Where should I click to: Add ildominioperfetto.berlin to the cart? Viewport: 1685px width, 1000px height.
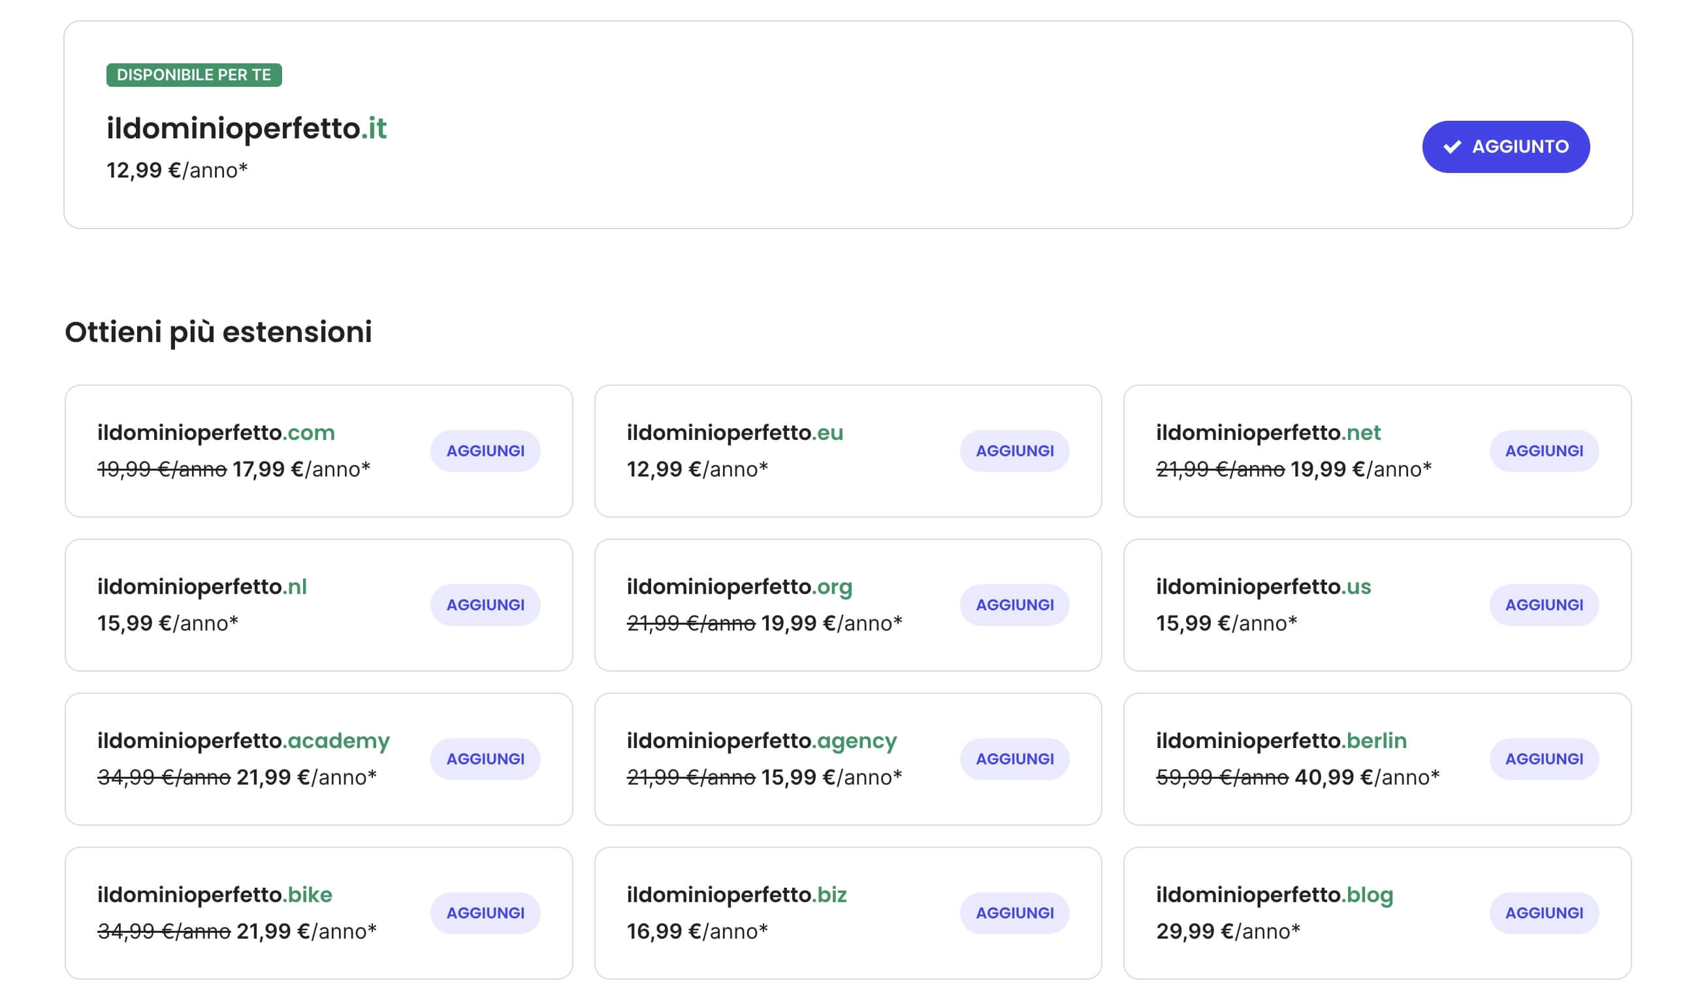[1543, 758]
